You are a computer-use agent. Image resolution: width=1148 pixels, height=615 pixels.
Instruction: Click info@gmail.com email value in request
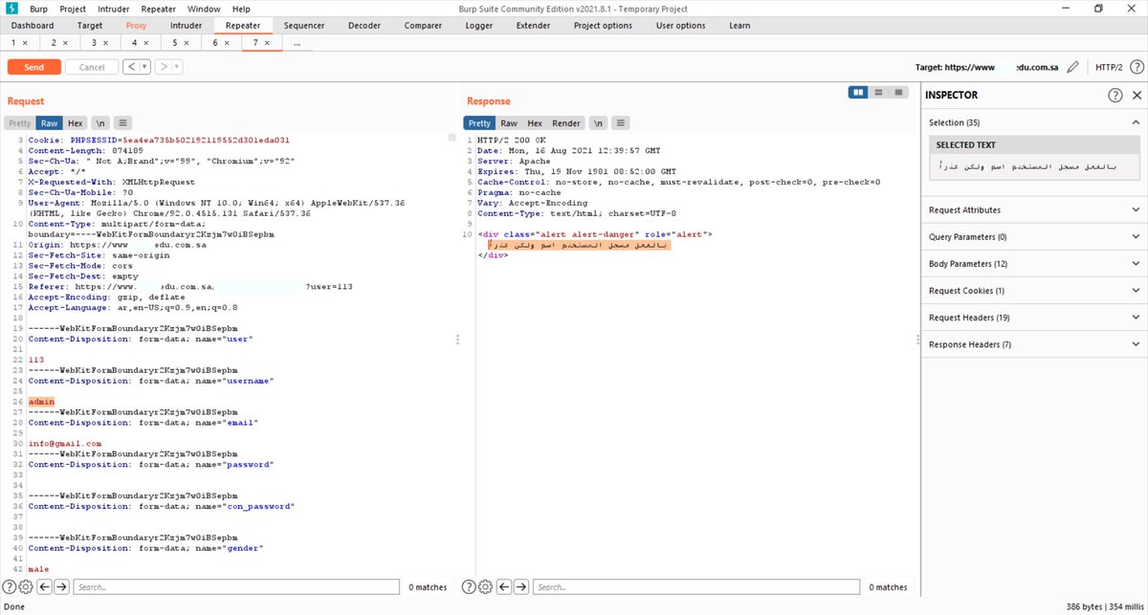[x=64, y=444]
